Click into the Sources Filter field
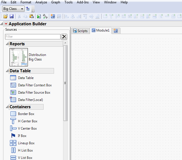This screenshot has width=182, height=160. (x=33, y=37)
